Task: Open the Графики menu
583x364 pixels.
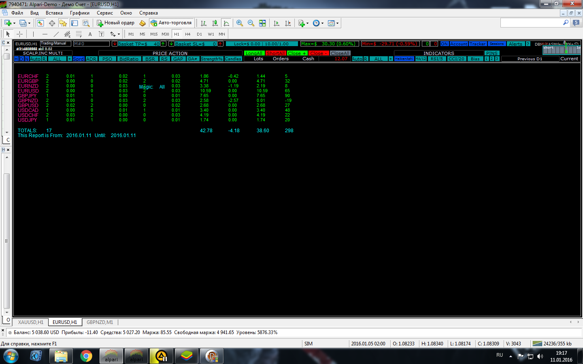Action: (x=80, y=13)
